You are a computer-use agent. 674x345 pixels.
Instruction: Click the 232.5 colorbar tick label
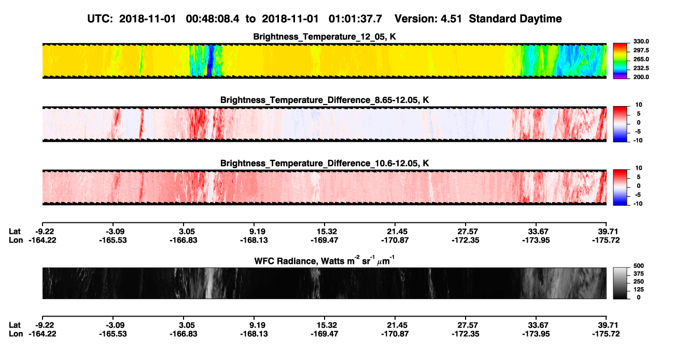[640, 68]
